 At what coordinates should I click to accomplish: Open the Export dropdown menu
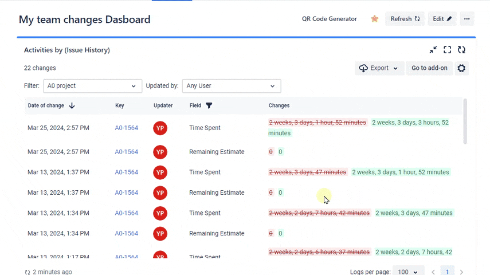pyautogui.click(x=379, y=68)
